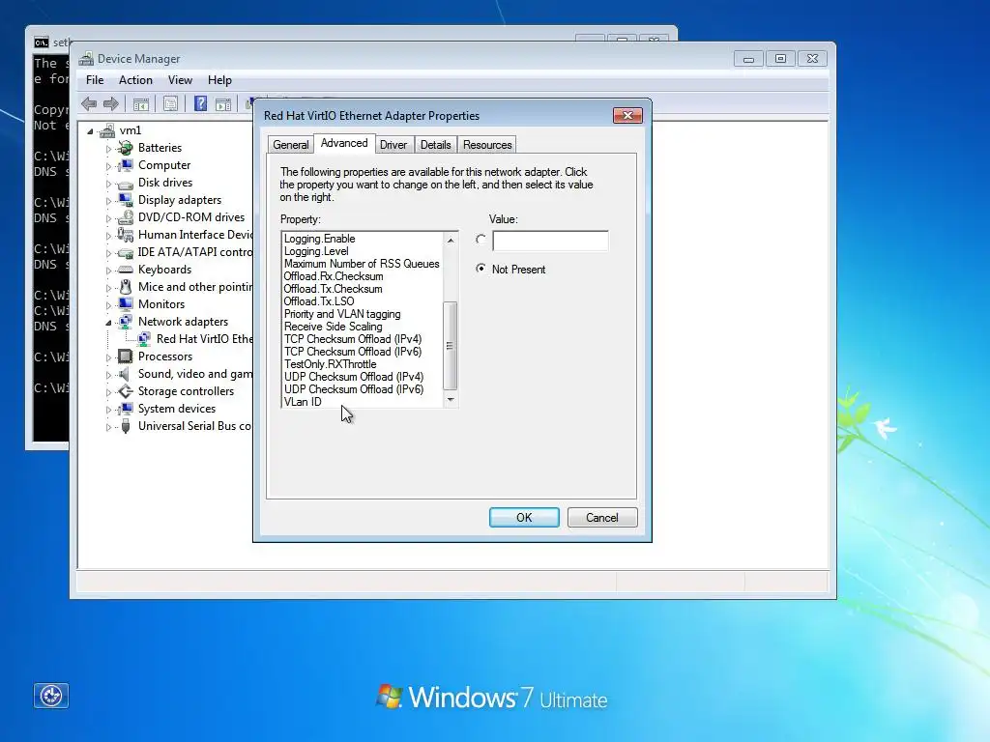Screen dimensions: 990x742
Task: Click the Ease of Access button on desktop
Action: [51, 696]
